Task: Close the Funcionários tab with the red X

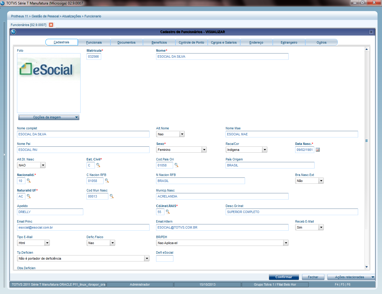Action: click(51, 25)
